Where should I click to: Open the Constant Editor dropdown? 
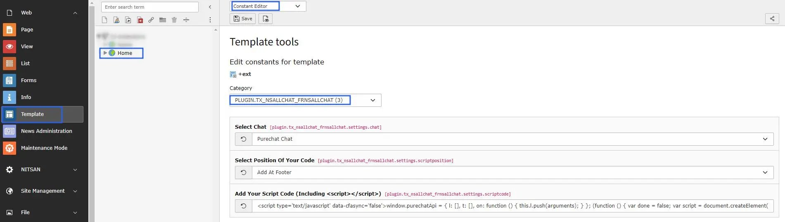click(x=268, y=6)
